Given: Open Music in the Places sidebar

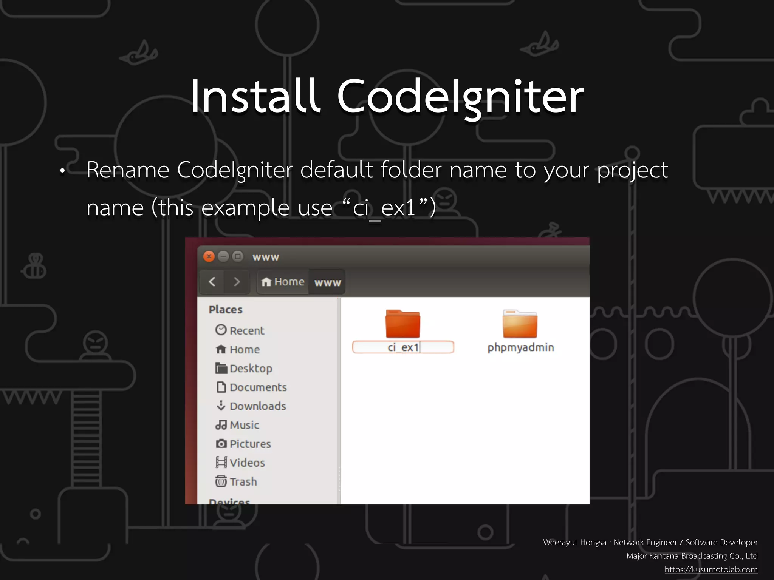Looking at the screenshot, I should [244, 425].
